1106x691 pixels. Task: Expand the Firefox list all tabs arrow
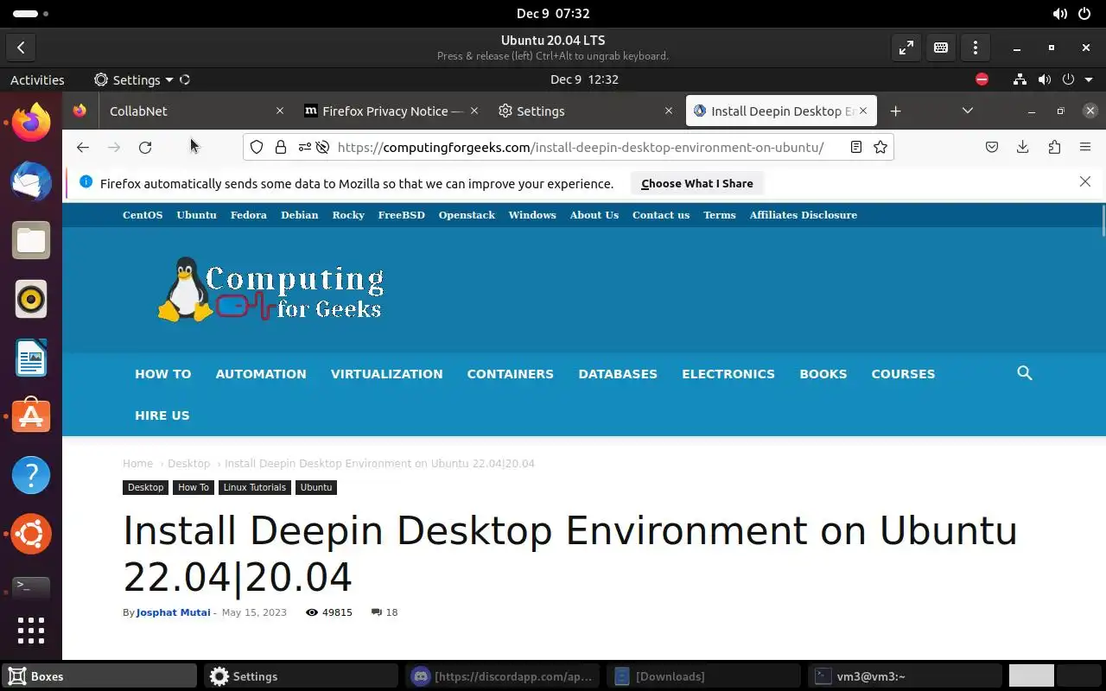click(968, 111)
